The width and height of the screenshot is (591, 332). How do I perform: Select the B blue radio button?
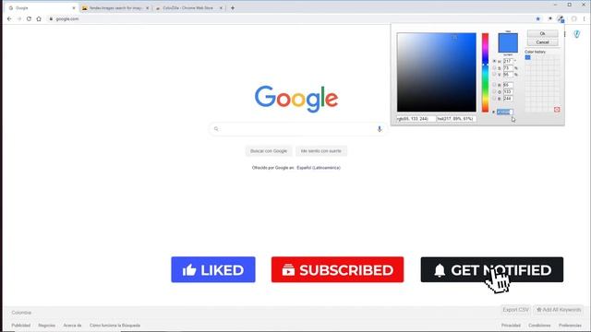click(494, 99)
